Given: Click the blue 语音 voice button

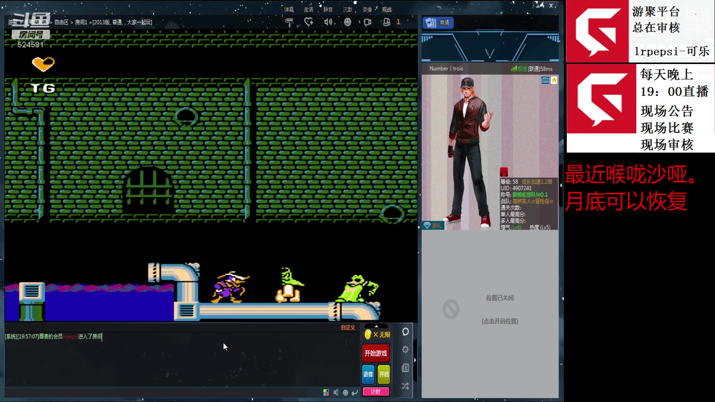Looking at the screenshot, I should coord(368,374).
